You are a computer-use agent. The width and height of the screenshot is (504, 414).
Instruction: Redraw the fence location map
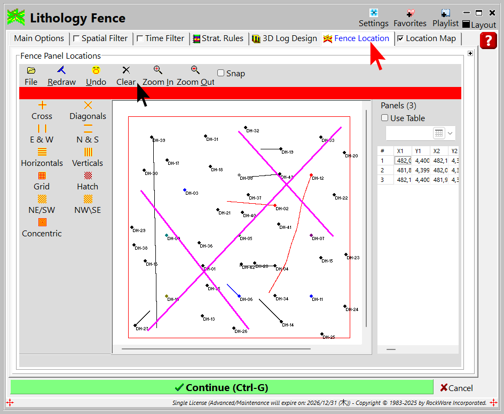tap(61, 70)
